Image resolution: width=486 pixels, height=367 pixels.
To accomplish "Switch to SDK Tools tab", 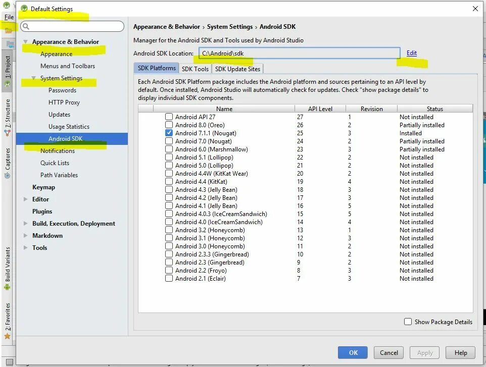I will [196, 69].
